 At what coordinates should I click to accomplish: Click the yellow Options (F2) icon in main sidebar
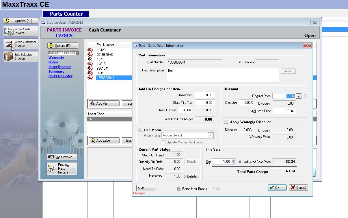[7, 21]
